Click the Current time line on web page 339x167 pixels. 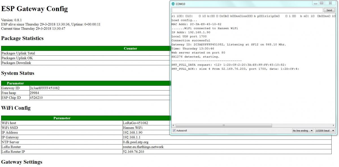tap(33, 28)
